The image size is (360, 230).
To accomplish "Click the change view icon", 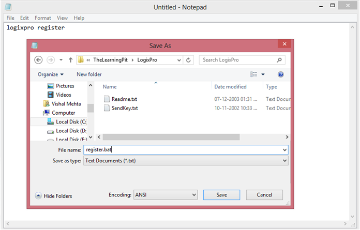I will 253,74.
